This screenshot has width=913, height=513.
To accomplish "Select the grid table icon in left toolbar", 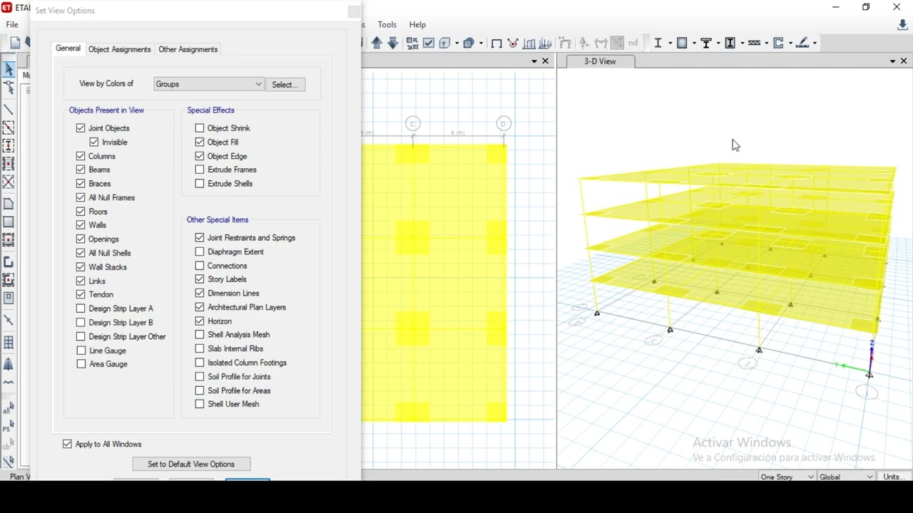I will pyautogui.click(x=9, y=343).
